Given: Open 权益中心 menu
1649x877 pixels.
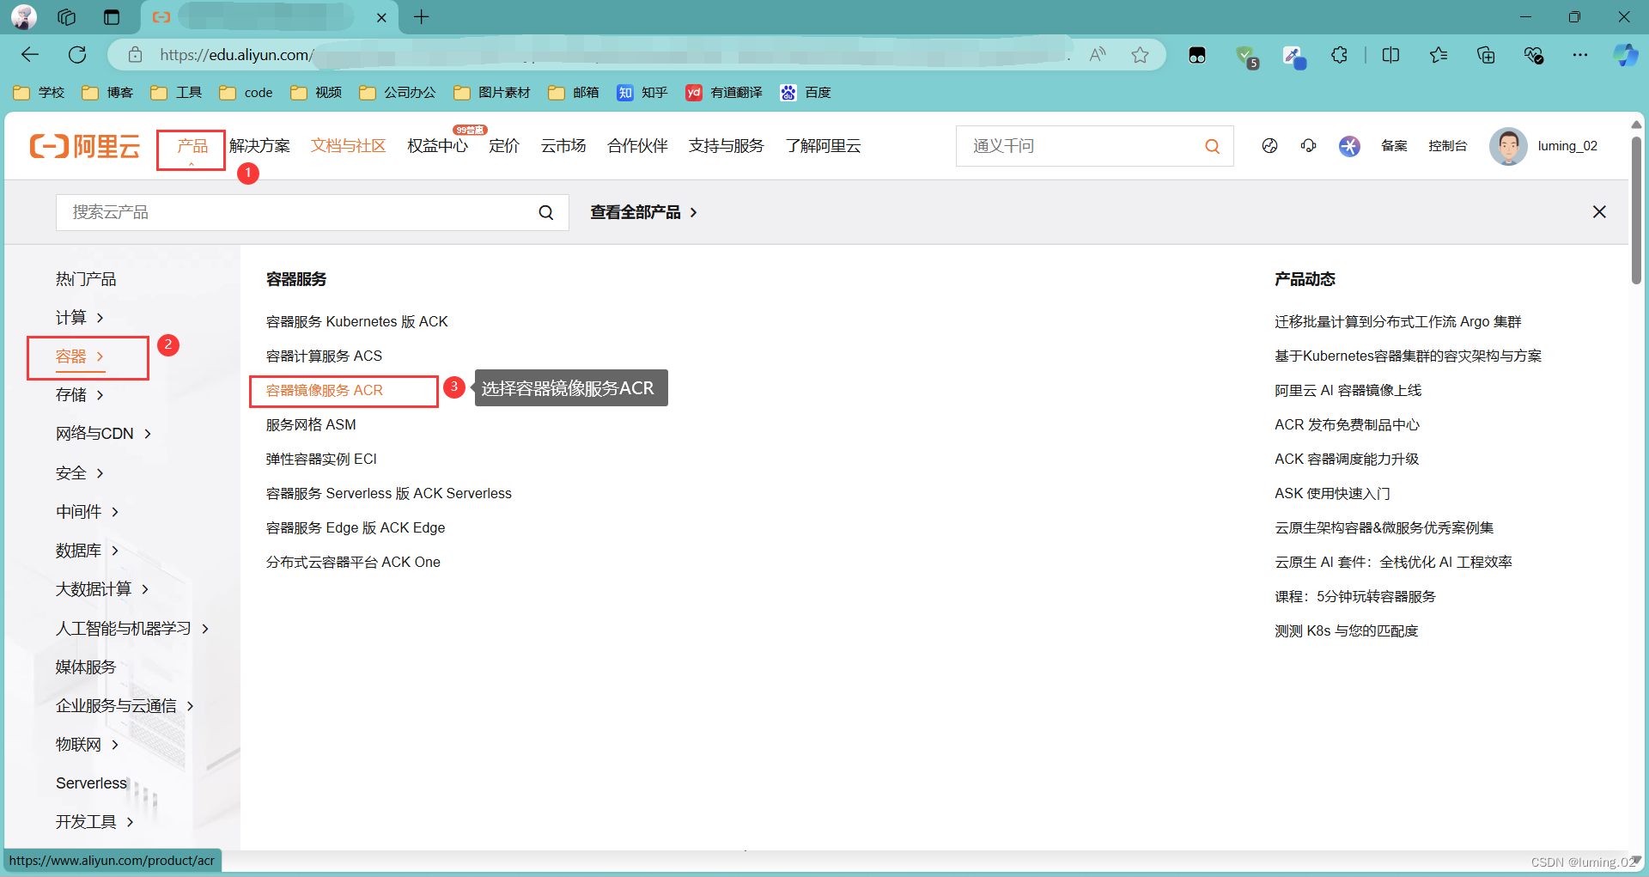Looking at the screenshot, I should [437, 146].
